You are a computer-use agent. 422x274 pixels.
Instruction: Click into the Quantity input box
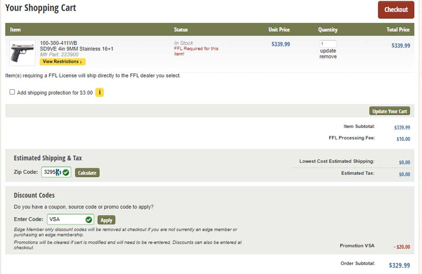tap(328, 44)
